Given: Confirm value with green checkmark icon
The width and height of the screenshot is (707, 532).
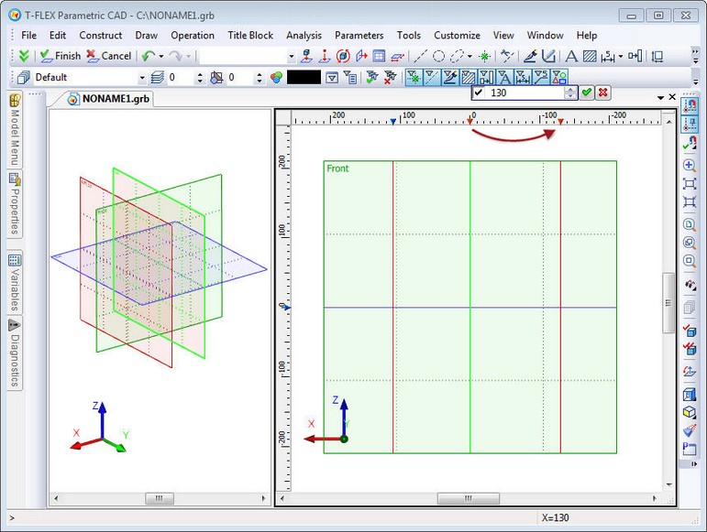Looking at the screenshot, I should pyautogui.click(x=587, y=92).
